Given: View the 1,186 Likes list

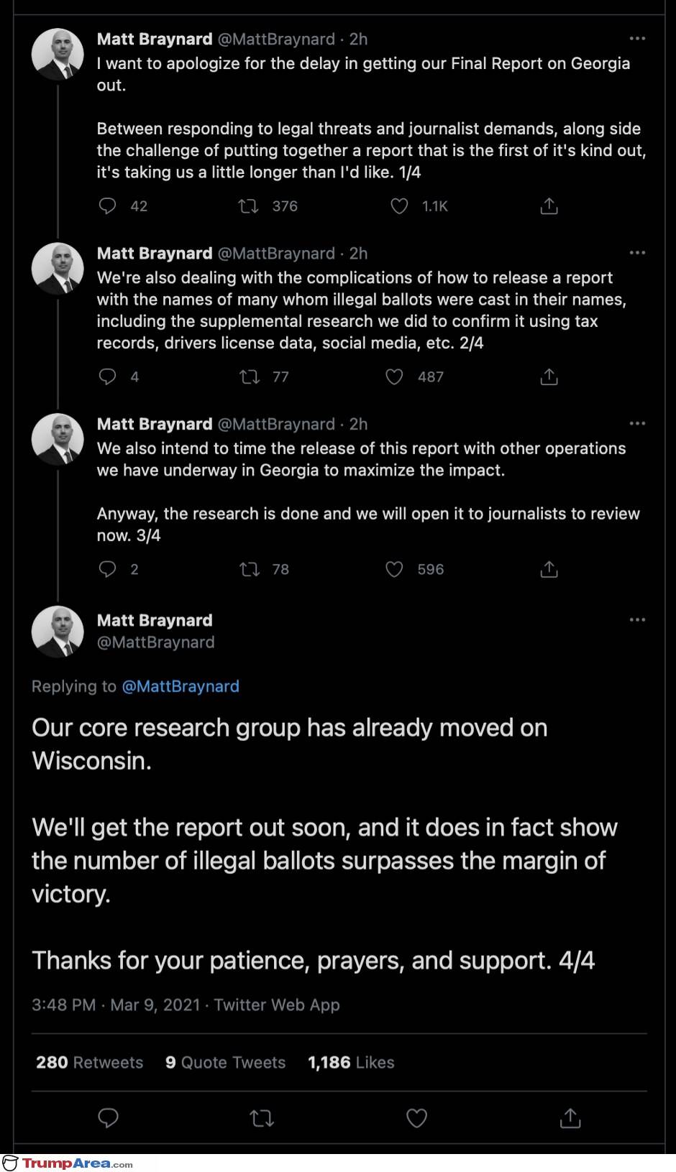Looking at the screenshot, I should pos(351,1062).
